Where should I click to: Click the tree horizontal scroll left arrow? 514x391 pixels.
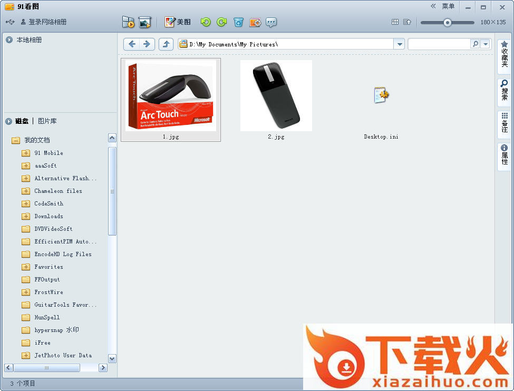[x=9, y=368]
